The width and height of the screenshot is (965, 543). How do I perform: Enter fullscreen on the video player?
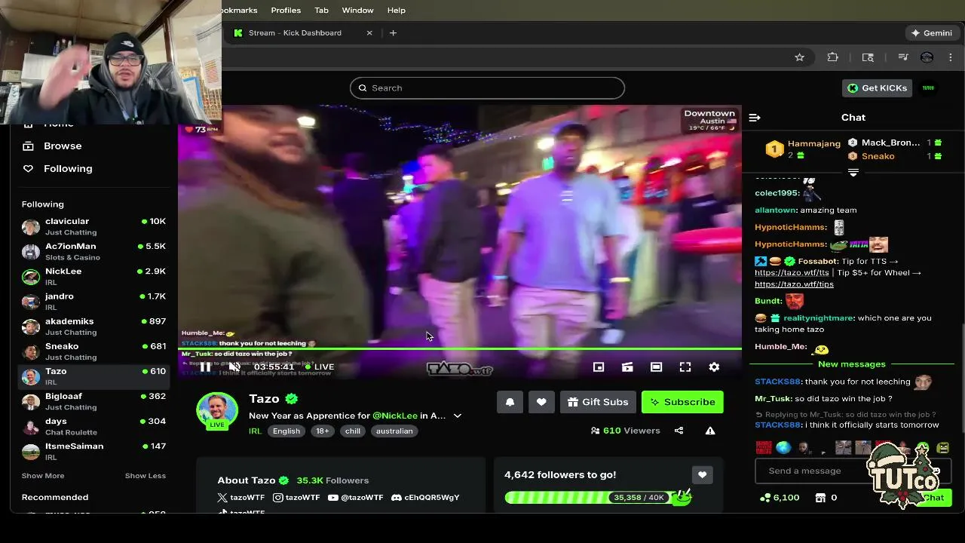[x=685, y=367]
